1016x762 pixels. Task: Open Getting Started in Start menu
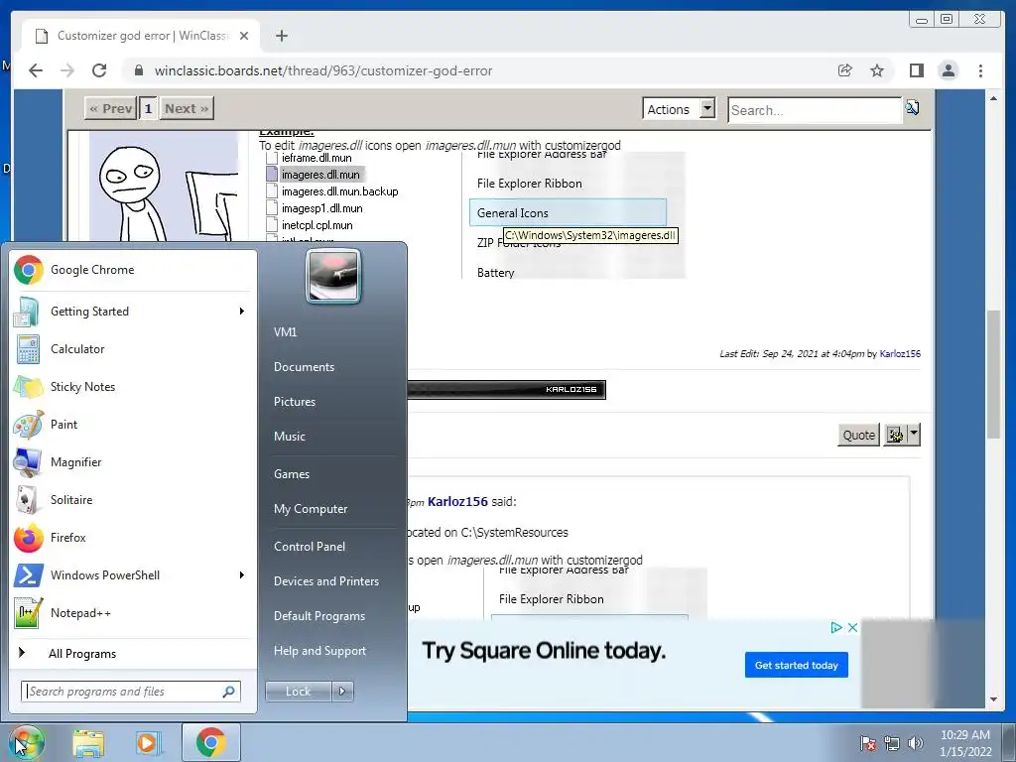[x=133, y=312]
